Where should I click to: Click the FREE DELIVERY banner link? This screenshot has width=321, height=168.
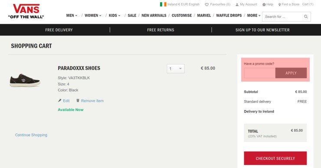(x=59, y=30)
